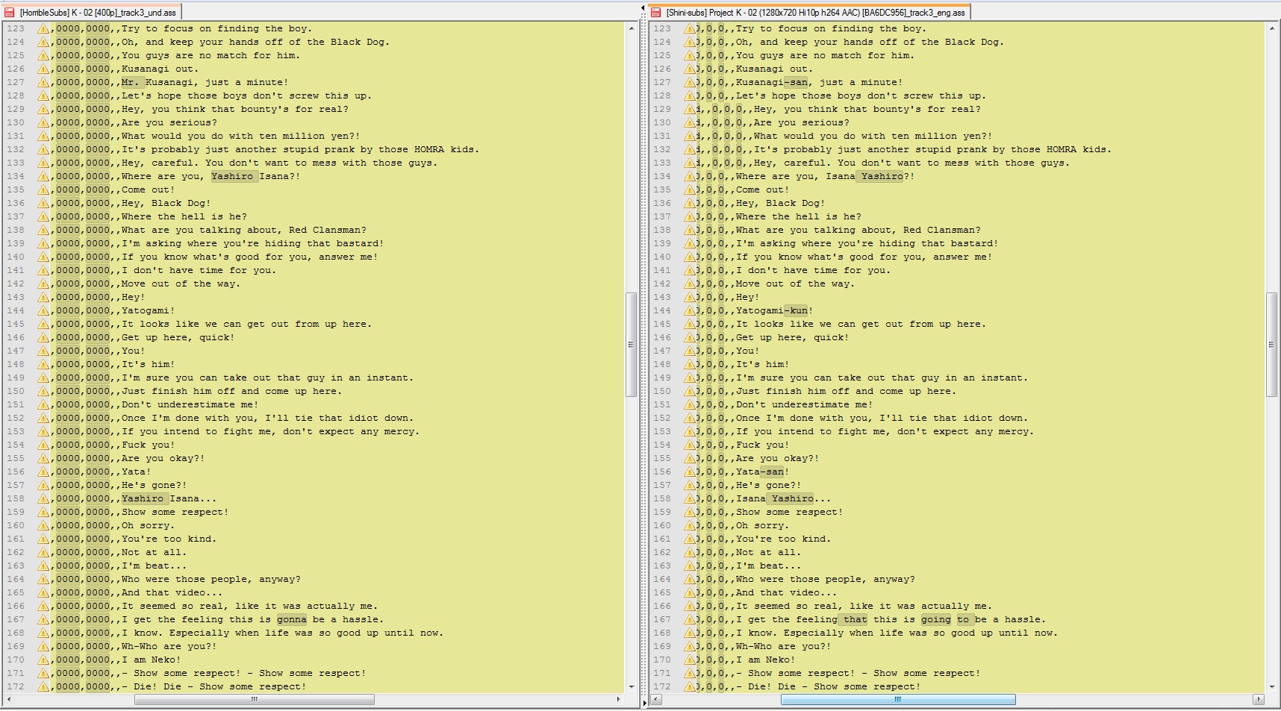Click the warning icon on line 140 in right pane
This screenshot has width=1281, height=711.
[x=690, y=257]
